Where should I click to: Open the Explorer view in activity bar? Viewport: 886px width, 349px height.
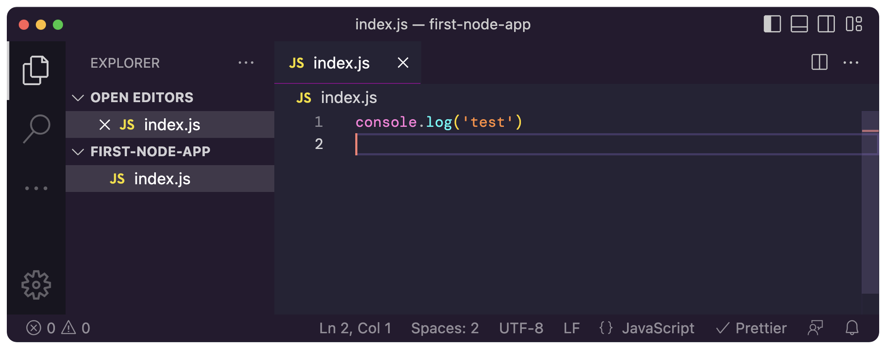click(36, 70)
